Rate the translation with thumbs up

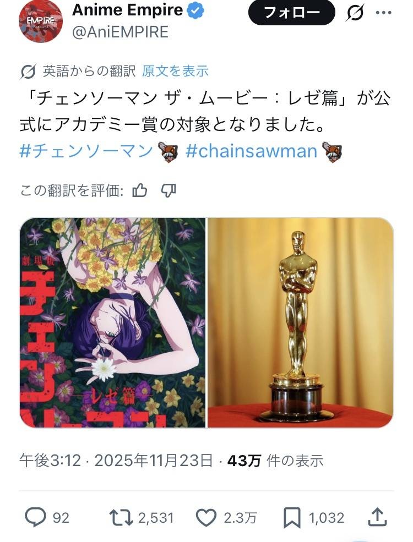(x=140, y=190)
